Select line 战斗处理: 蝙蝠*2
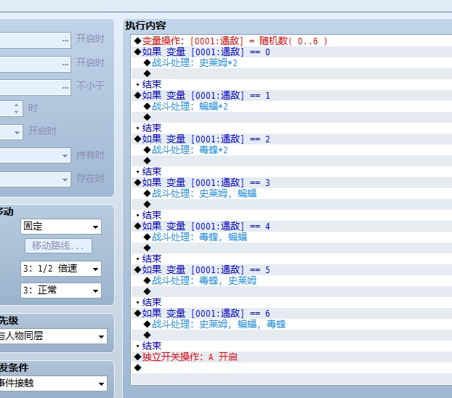This screenshot has width=452, height=398. [x=291, y=106]
